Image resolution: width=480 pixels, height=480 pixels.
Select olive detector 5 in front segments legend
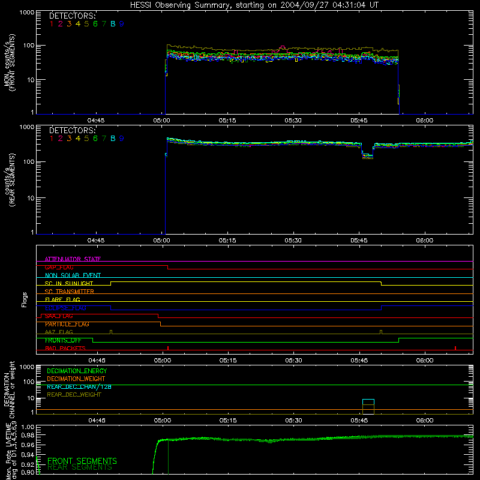[86, 24]
